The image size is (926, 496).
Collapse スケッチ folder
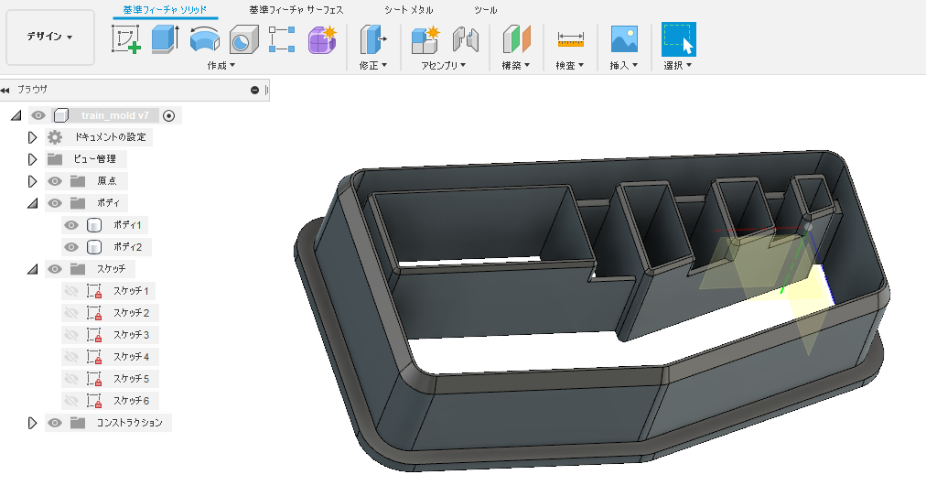(32, 269)
